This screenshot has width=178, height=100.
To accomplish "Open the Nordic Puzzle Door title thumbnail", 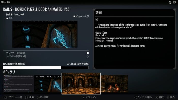I will point(48,84).
